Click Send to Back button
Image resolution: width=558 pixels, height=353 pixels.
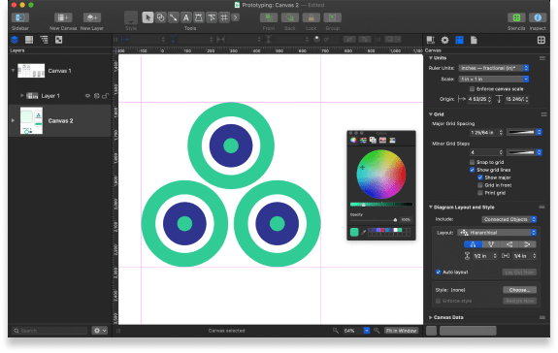[290, 17]
